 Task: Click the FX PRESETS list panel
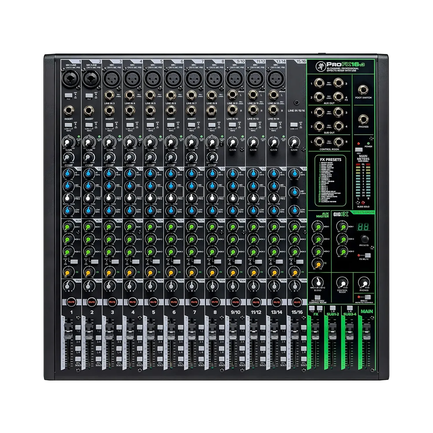tap(330, 181)
